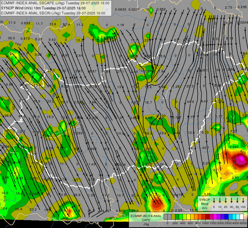Click the 4000 tick label on the CAPE scale
Image resolution: width=248 pixels, height=228 pixels.
click(236, 223)
